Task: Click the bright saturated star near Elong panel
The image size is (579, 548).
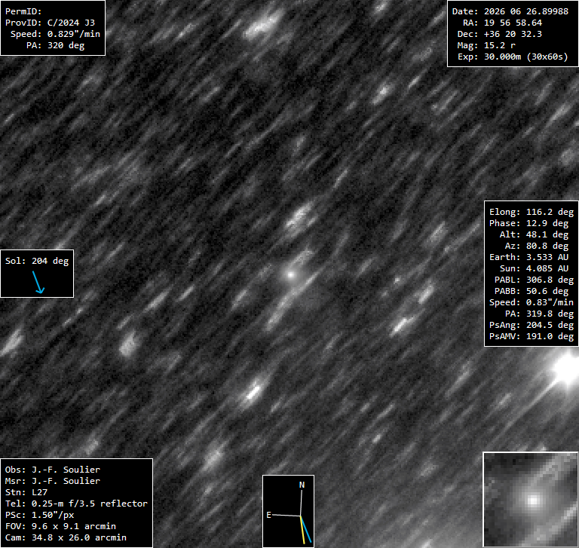Action: pyautogui.click(x=565, y=370)
